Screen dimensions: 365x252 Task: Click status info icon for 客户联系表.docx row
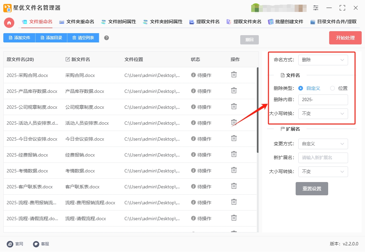(x=193, y=186)
